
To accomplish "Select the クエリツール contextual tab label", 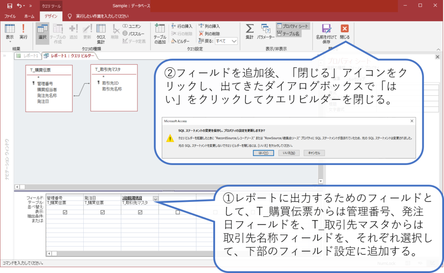I will tap(51, 6).
